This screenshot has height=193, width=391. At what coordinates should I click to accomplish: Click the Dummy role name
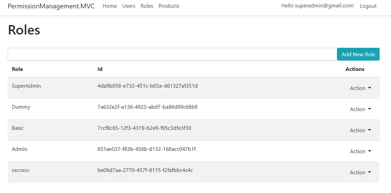[x=21, y=107]
